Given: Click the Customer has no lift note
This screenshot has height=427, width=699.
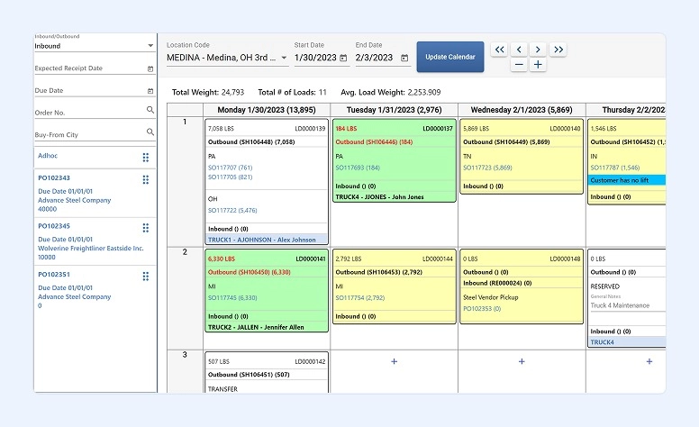Looking at the screenshot, I should click(627, 180).
